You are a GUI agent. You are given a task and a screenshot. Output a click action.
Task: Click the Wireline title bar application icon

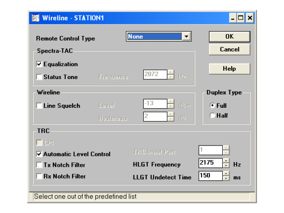(x=36, y=18)
